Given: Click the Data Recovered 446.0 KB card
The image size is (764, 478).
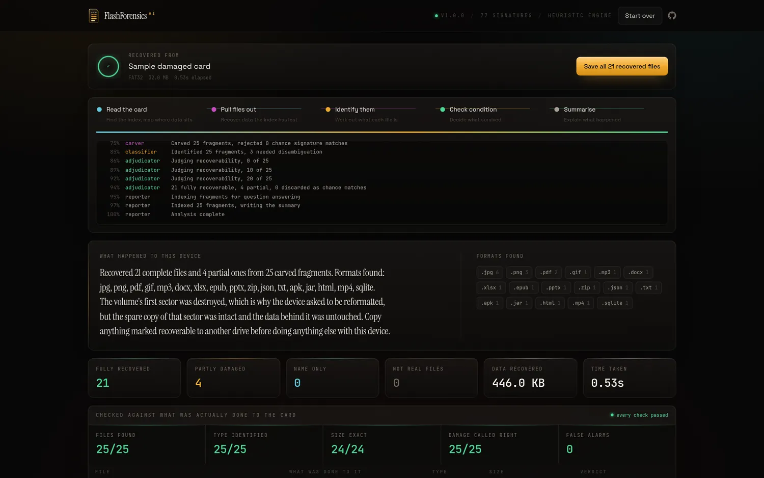Looking at the screenshot, I should pos(530,378).
